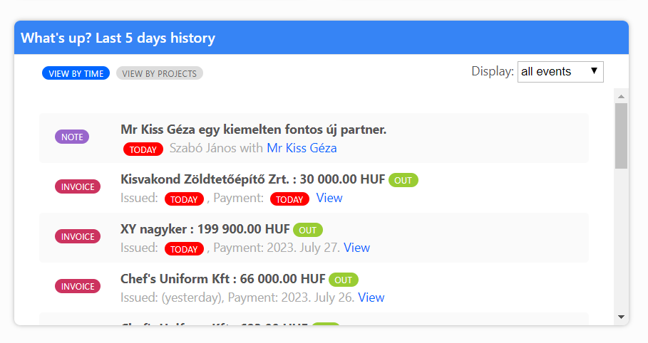Screen dimensions: 648x343
Task: Switch to View by Projects
Action: 160,73
